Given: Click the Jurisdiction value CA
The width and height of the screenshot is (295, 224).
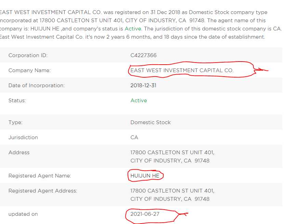Looking at the screenshot, I should tap(134, 137).
